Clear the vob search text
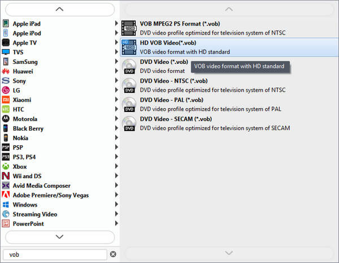339x263 pixels. pyautogui.click(x=113, y=254)
